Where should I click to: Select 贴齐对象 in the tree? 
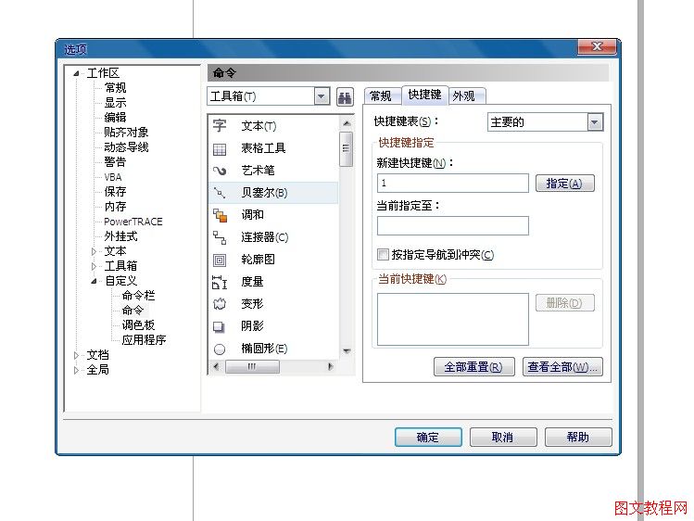(x=126, y=133)
